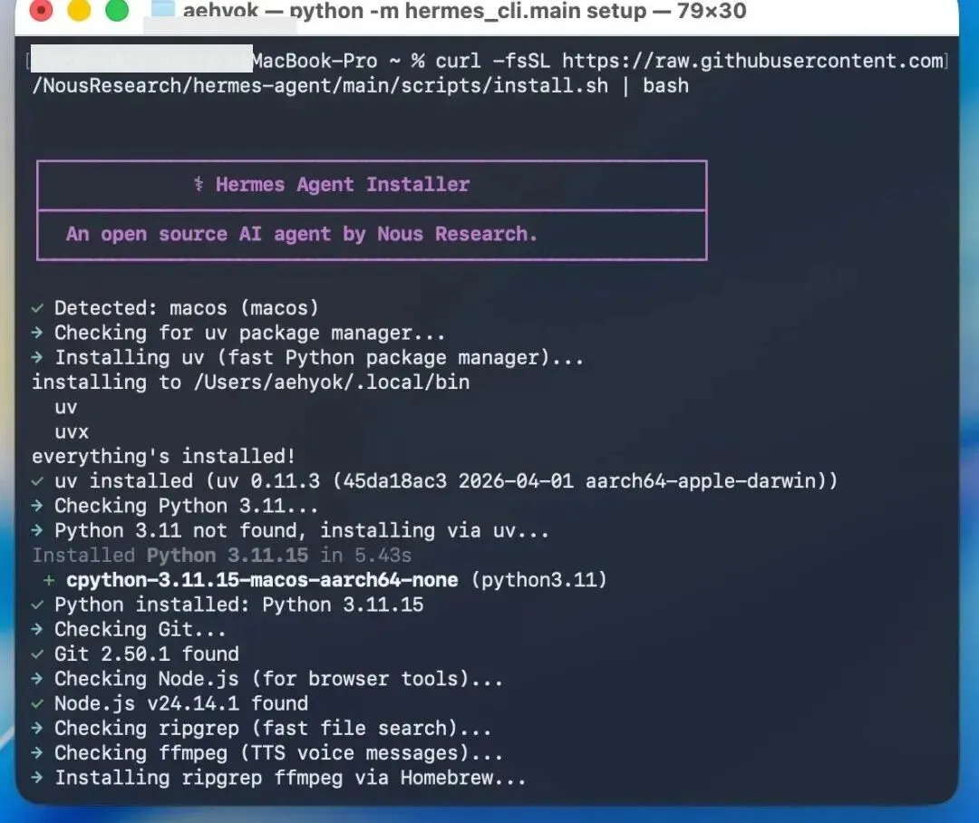Click 'Node.js v24.14.1 found' line
The image size is (979, 823).
[181, 703]
